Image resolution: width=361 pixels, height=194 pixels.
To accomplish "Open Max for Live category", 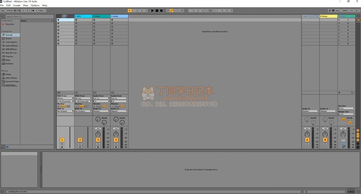I will pyautogui.click(x=11, y=53).
